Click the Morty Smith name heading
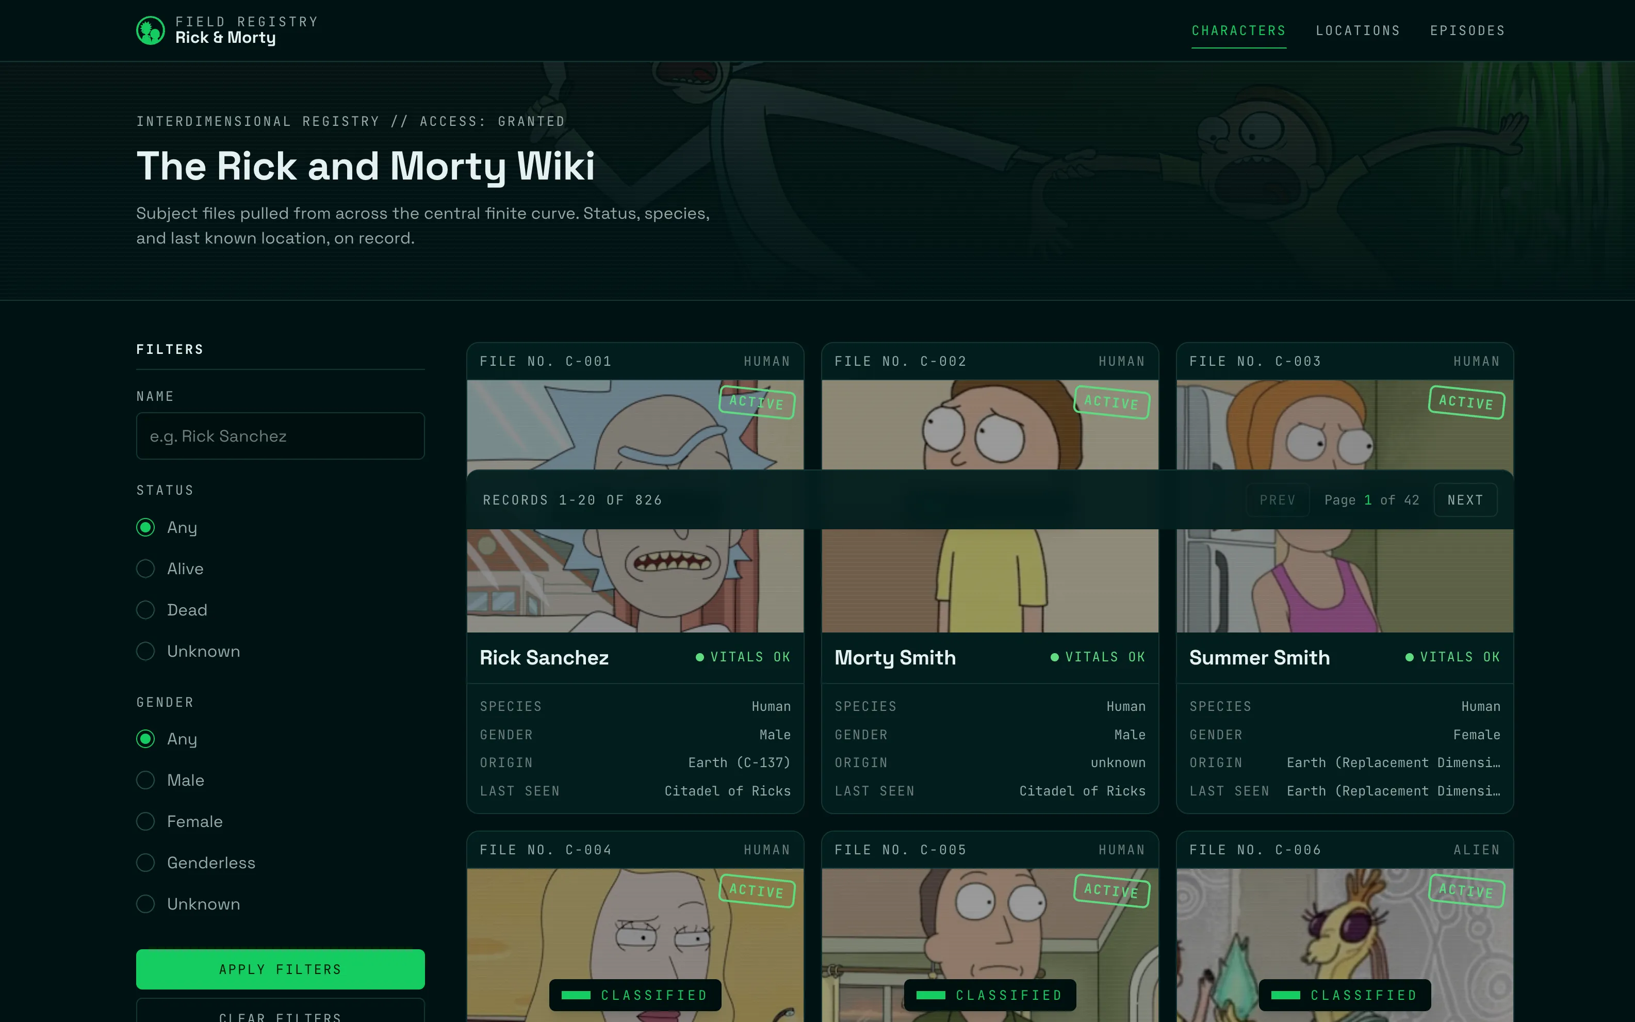Viewport: 1635px width, 1022px height. click(x=895, y=658)
